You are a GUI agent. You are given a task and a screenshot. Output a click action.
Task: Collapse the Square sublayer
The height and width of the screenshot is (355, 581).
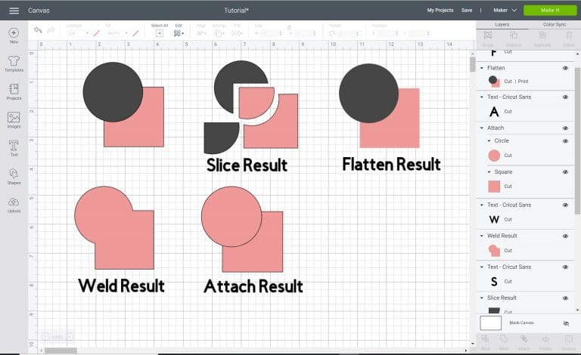point(489,172)
